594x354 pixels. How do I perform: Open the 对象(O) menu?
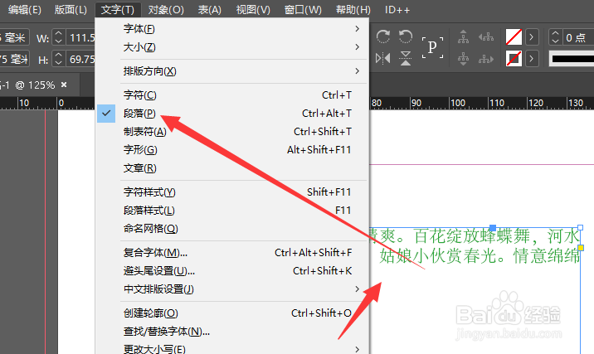pyautogui.click(x=166, y=9)
